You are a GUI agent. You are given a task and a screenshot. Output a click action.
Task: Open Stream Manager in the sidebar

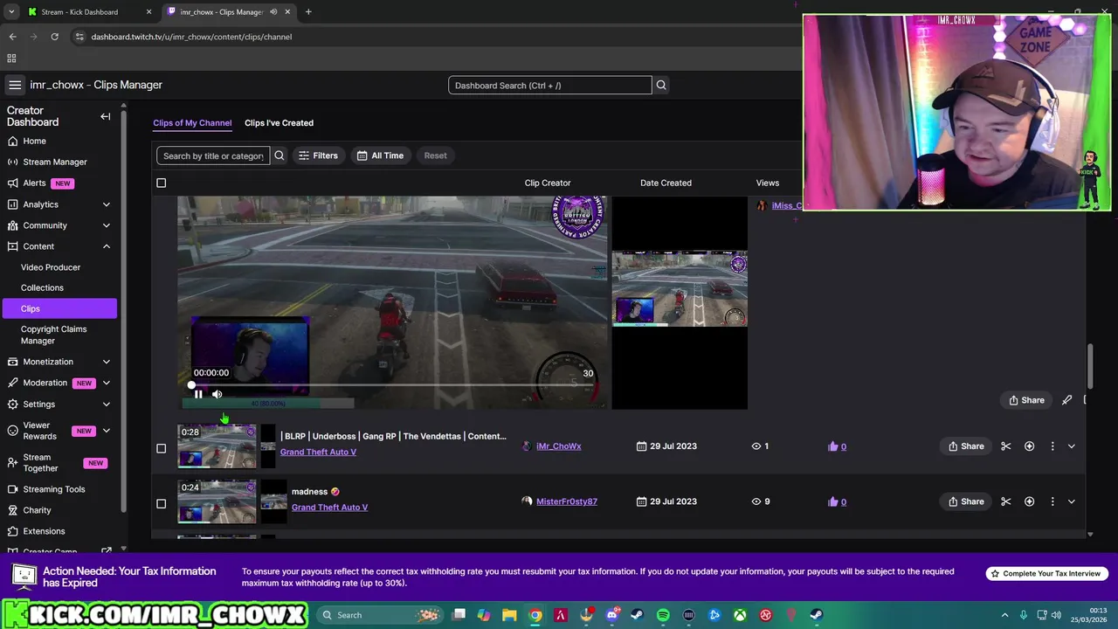[54, 162]
